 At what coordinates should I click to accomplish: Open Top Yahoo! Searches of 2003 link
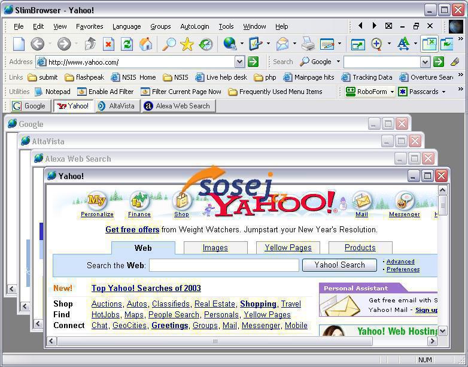(x=146, y=288)
